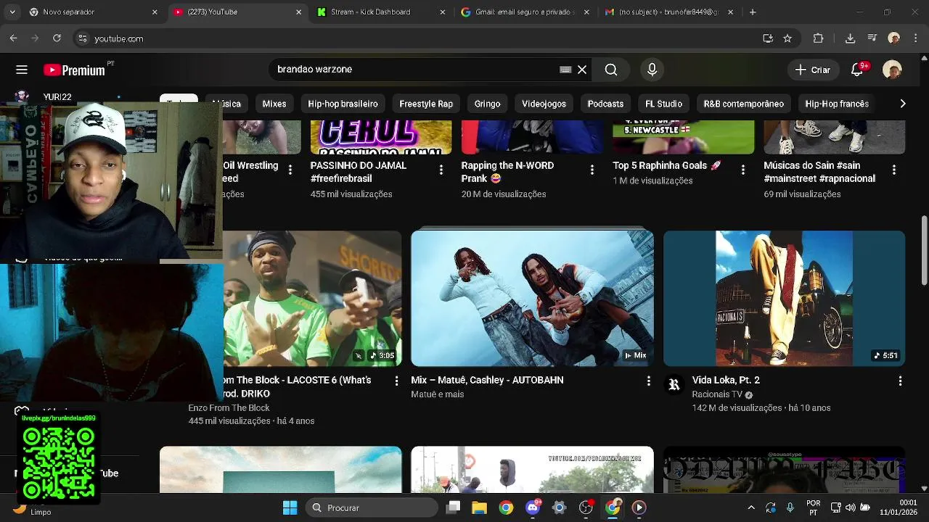Select the R&B contemporâneo chip
Screen dimensions: 929x522
743,104
